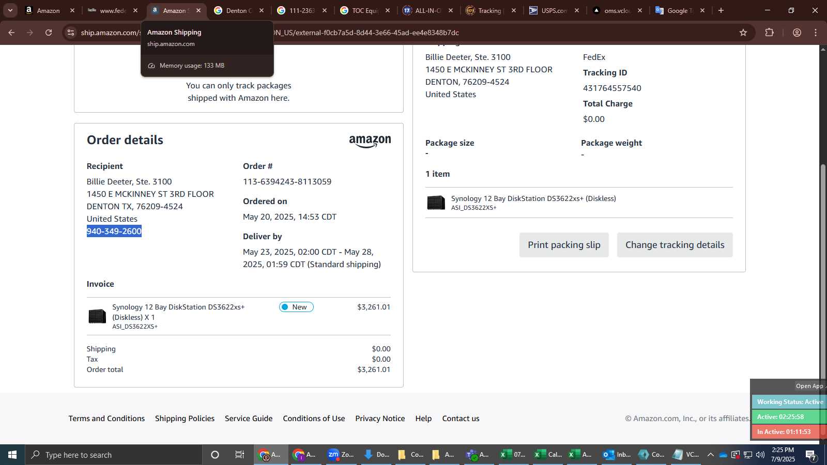Open the 07... Excel workbook on taskbar
The height and width of the screenshot is (465, 827).
[512, 455]
